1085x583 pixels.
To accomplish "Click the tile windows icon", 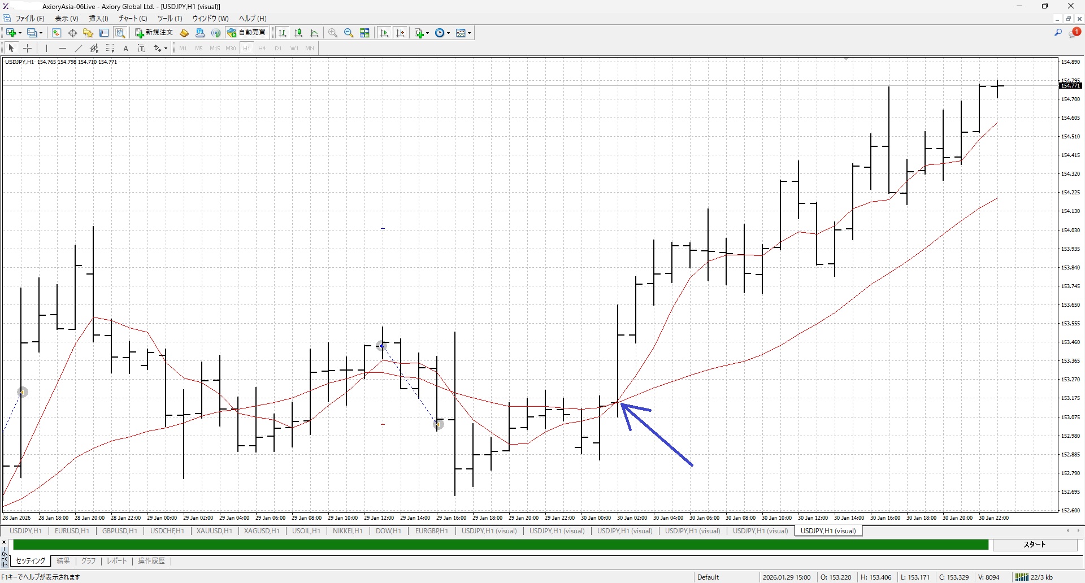I will pyautogui.click(x=365, y=33).
